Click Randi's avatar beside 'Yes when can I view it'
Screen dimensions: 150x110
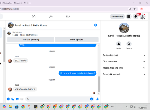point(10,89)
